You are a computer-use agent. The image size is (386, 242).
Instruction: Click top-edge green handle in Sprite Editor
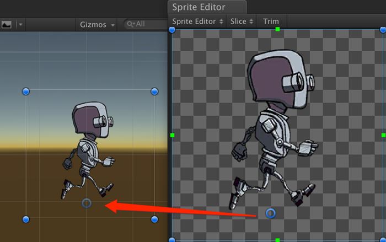278,29
